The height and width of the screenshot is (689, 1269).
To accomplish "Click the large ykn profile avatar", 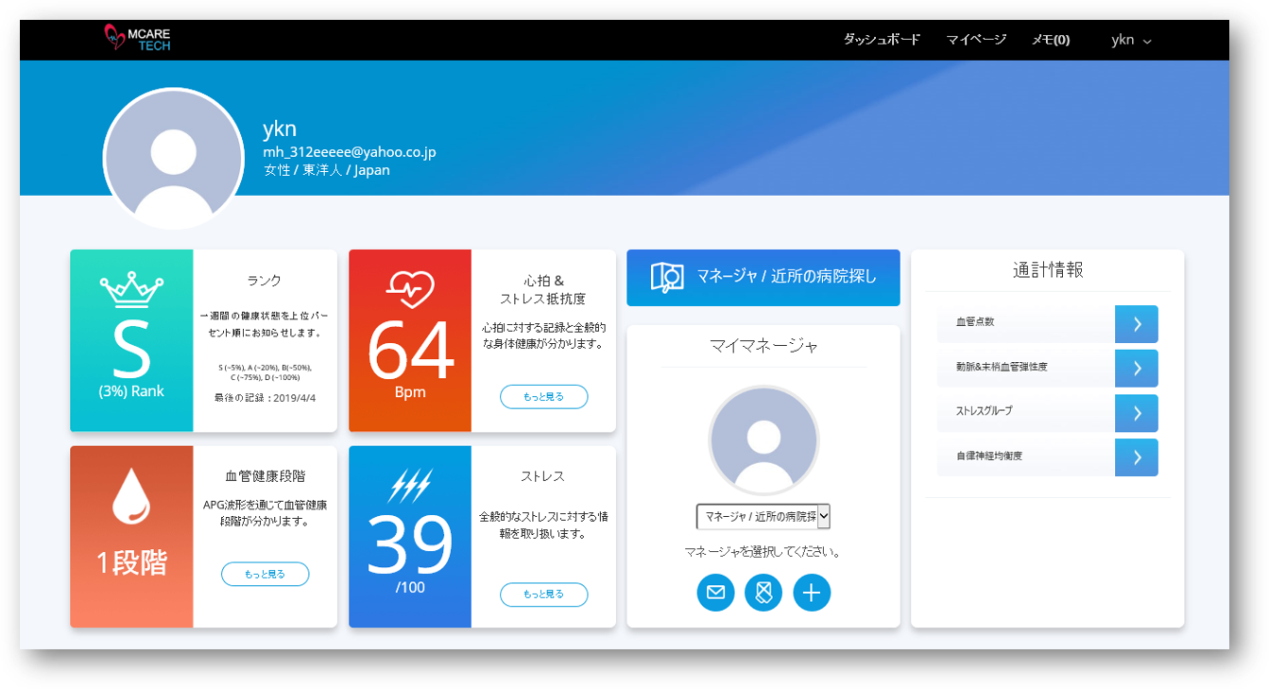I will tap(173, 159).
